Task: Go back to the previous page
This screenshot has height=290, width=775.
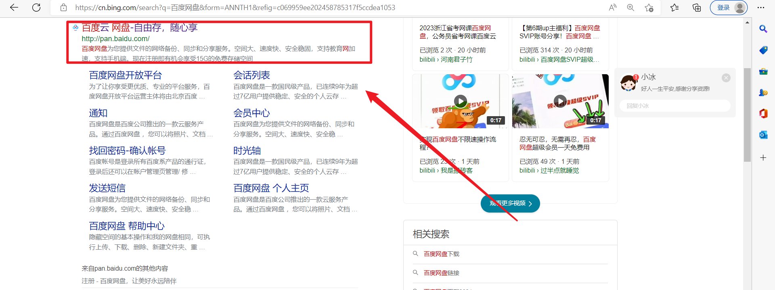Action: 14,8
